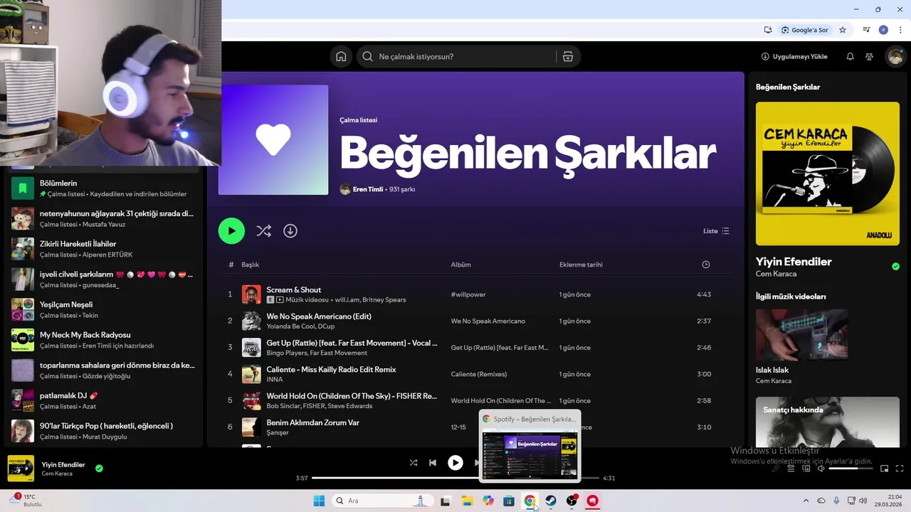Click the Google'a Sor button in Chrome
The height and width of the screenshot is (512, 911).
[805, 30]
